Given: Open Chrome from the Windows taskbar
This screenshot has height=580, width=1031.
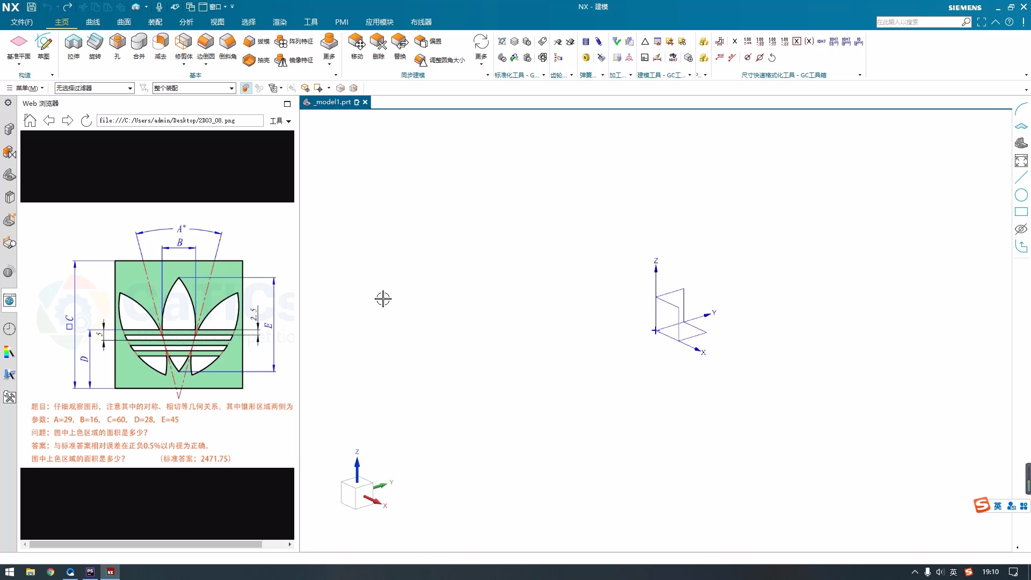Looking at the screenshot, I should point(50,572).
